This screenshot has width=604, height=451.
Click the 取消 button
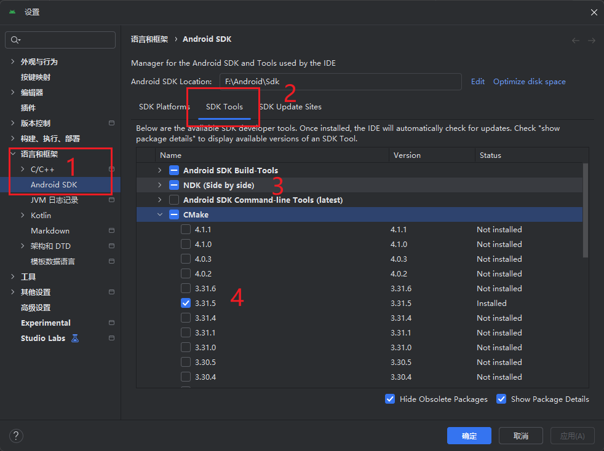[521, 436]
